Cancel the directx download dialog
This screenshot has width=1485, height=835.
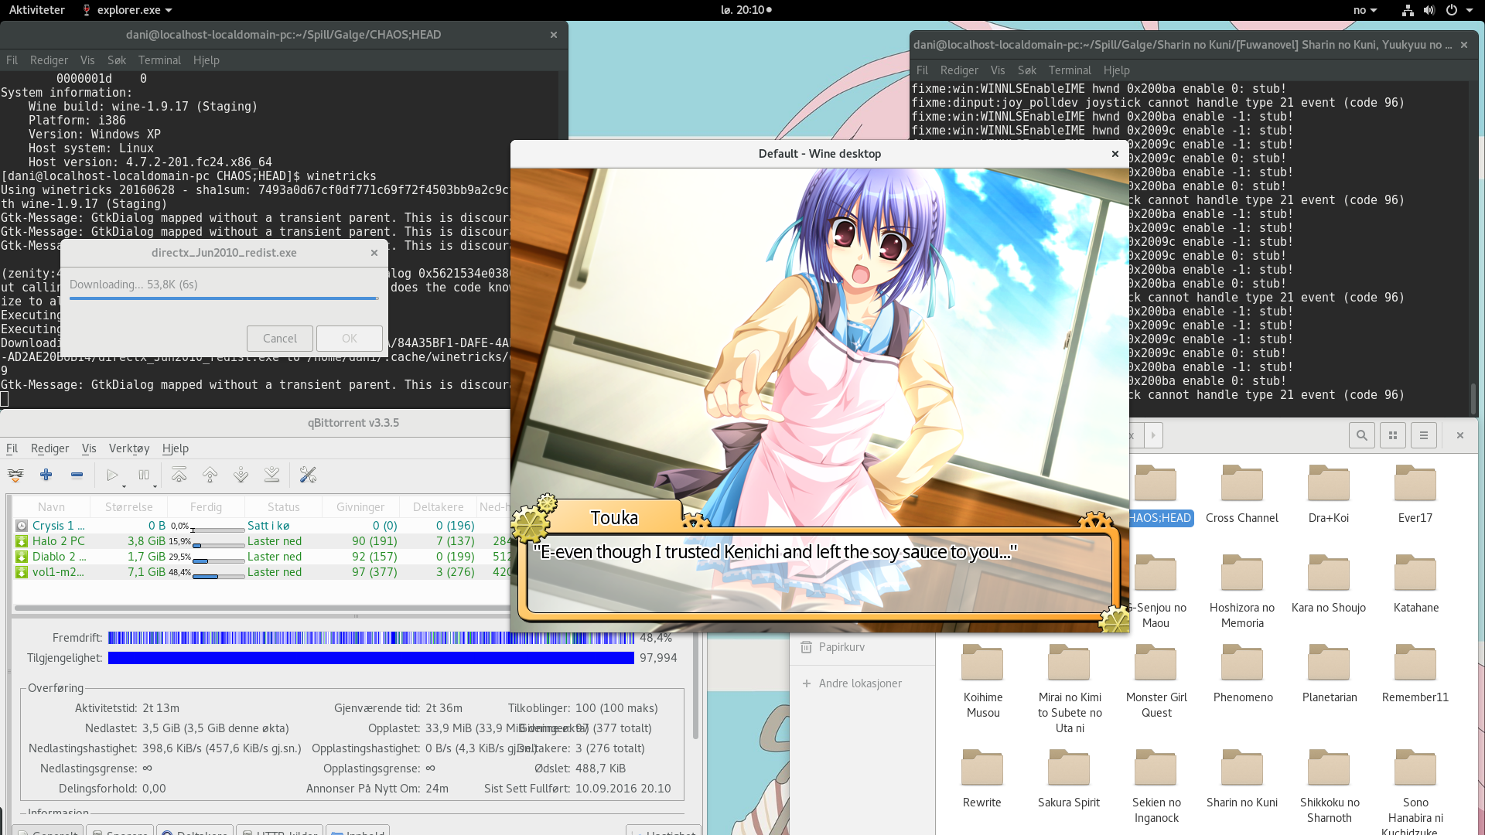[279, 339]
